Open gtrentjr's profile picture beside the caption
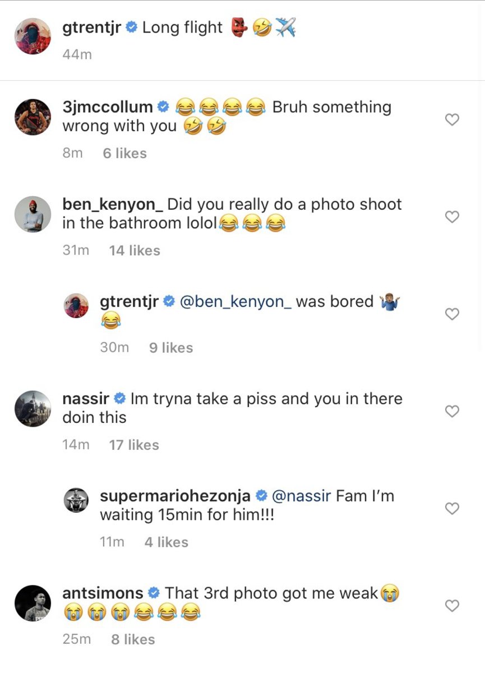The width and height of the screenshot is (485, 673). [33, 36]
